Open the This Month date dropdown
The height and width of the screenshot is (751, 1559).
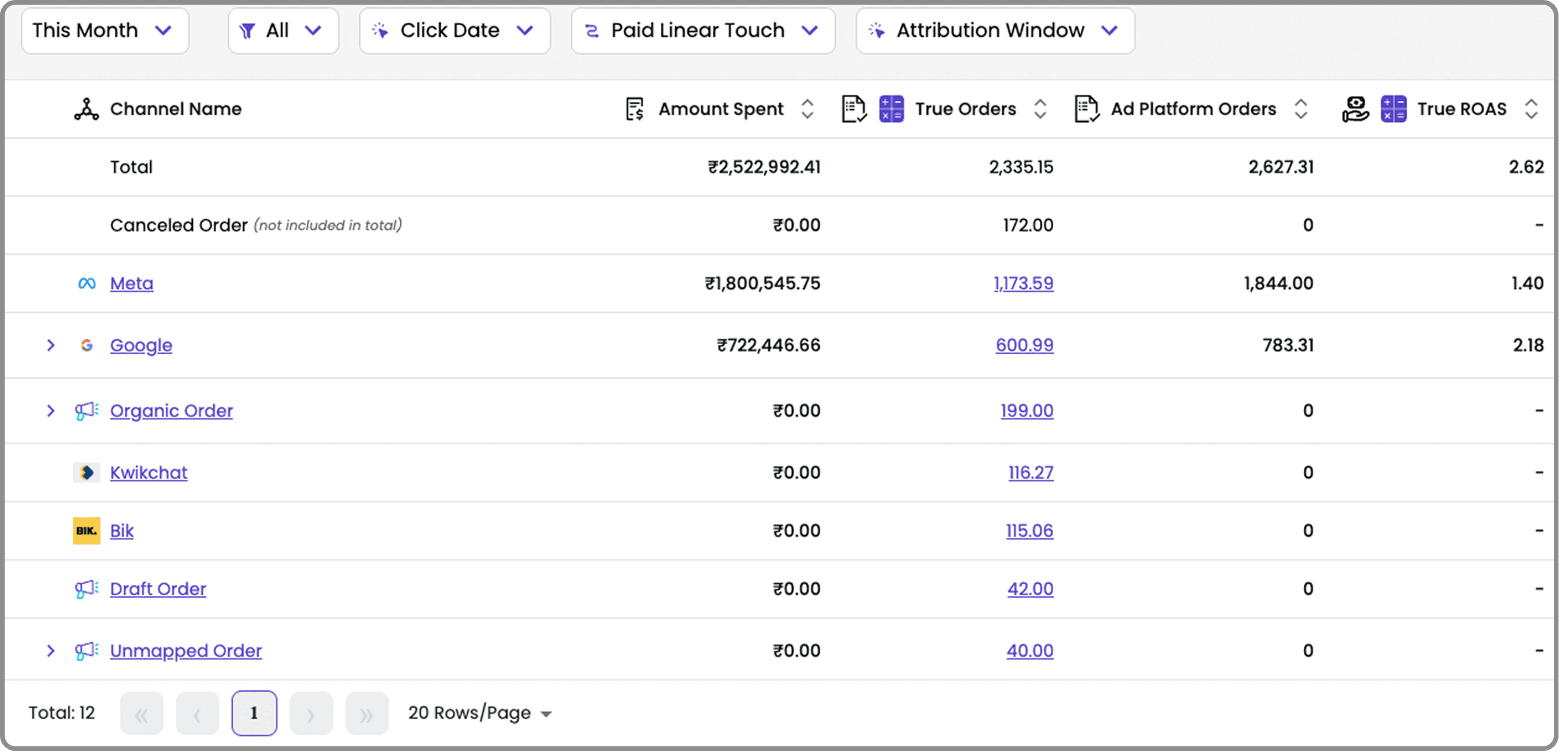[x=104, y=30]
